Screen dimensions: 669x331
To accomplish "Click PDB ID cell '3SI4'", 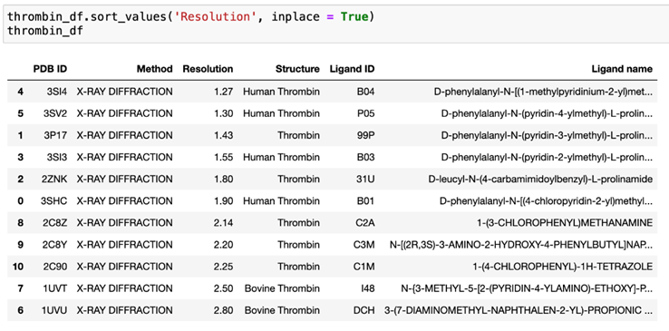I will point(57,92).
